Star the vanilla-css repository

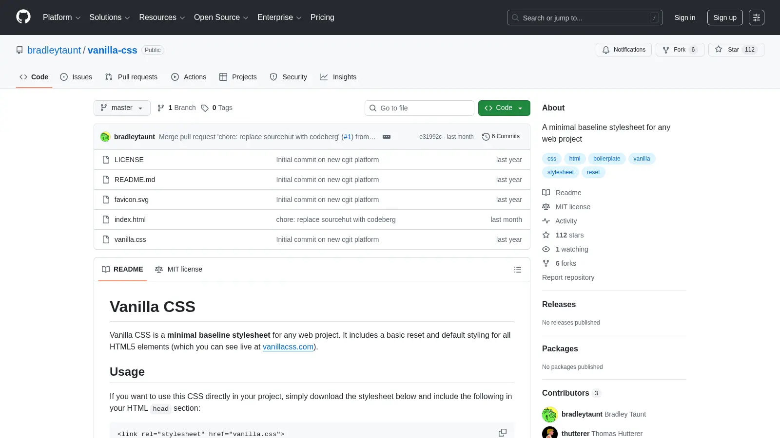pos(736,50)
